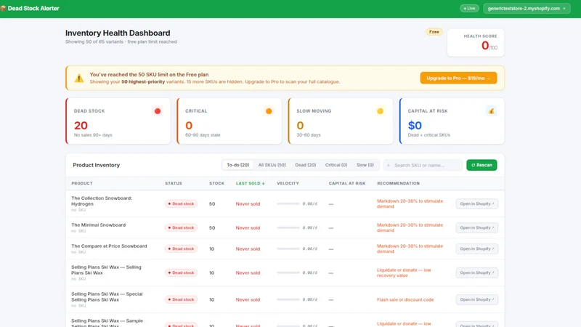Click the Stock column header
The height and width of the screenshot is (327, 581).
point(216,183)
